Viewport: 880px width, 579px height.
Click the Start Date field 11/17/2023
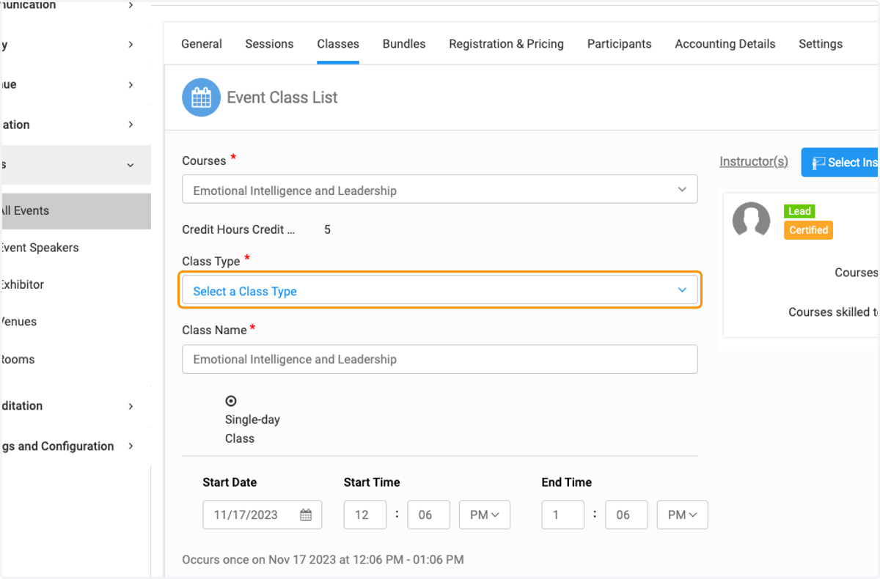(262, 515)
